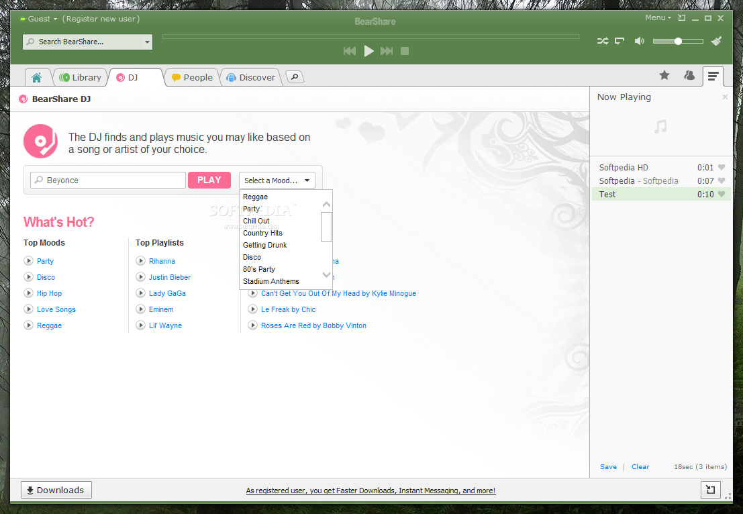The width and height of the screenshot is (743, 514).
Task: Open the Downloads button
Action: click(56, 490)
